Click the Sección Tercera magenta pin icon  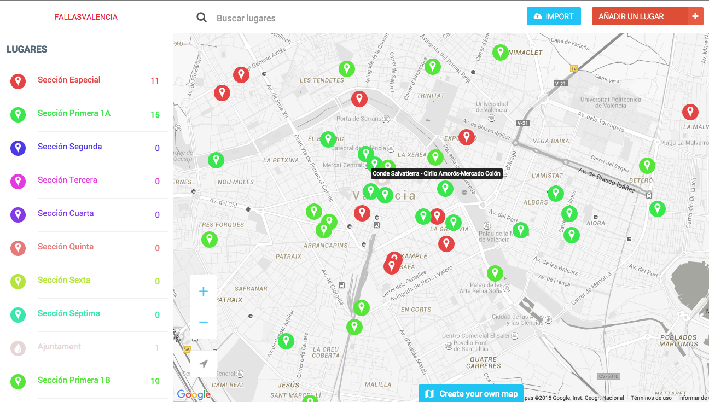(x=18, y=181)
